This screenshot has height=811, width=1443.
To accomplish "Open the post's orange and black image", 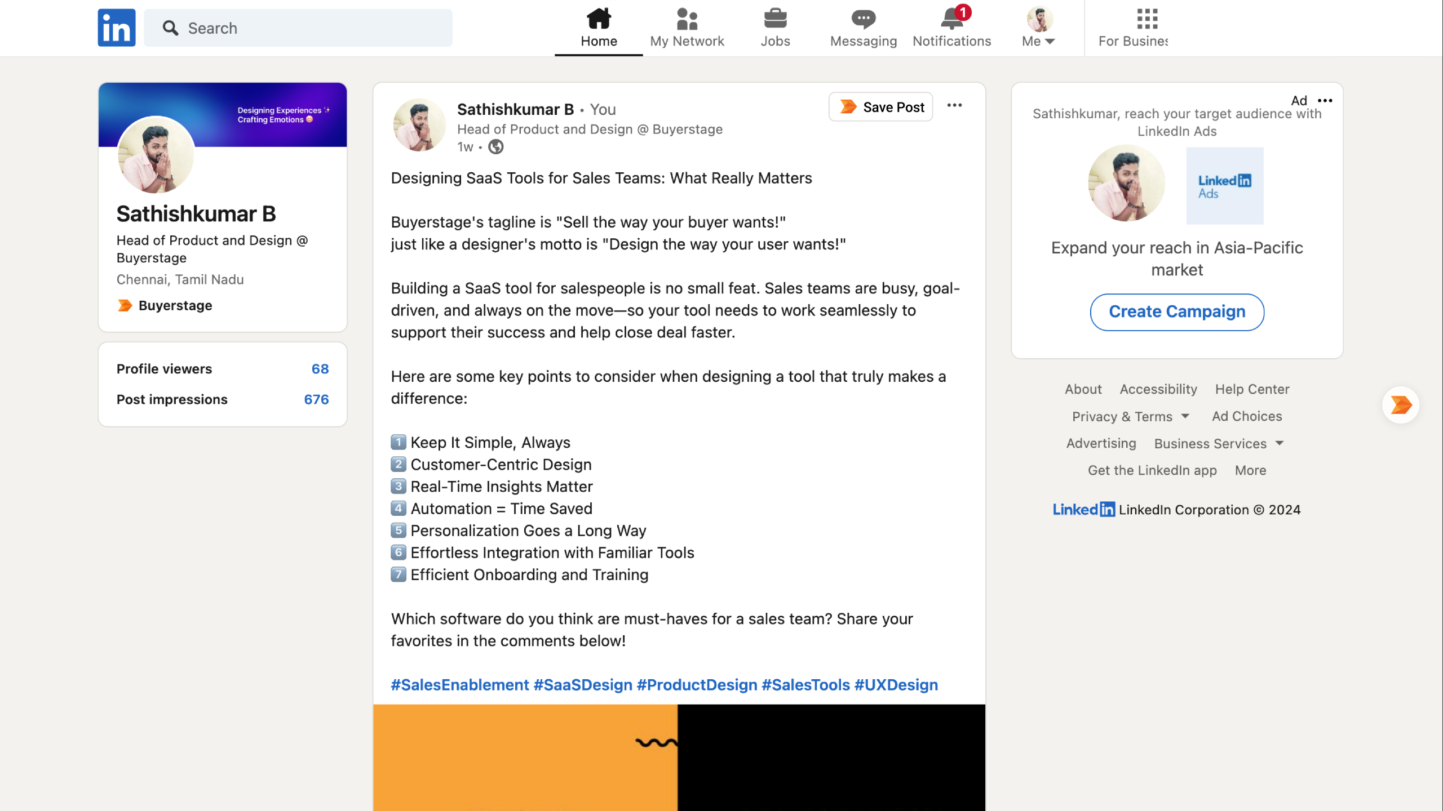I will 679,757.
